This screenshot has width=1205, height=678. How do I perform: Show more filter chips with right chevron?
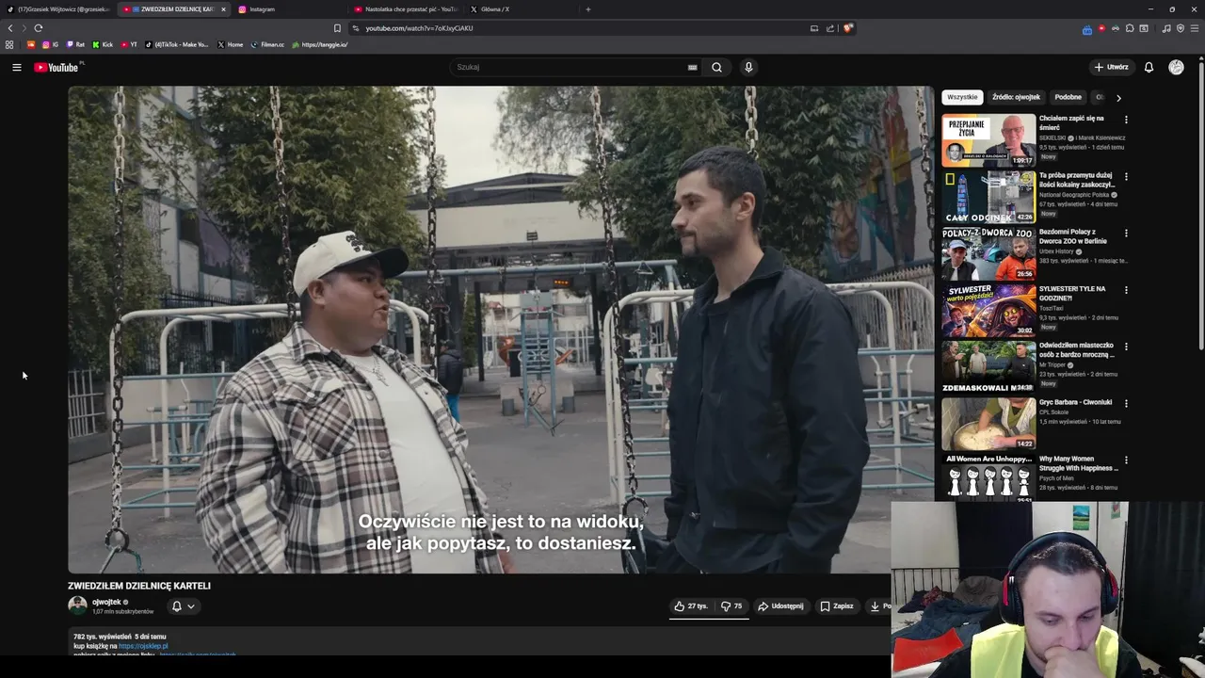(x=1118, y=97)
